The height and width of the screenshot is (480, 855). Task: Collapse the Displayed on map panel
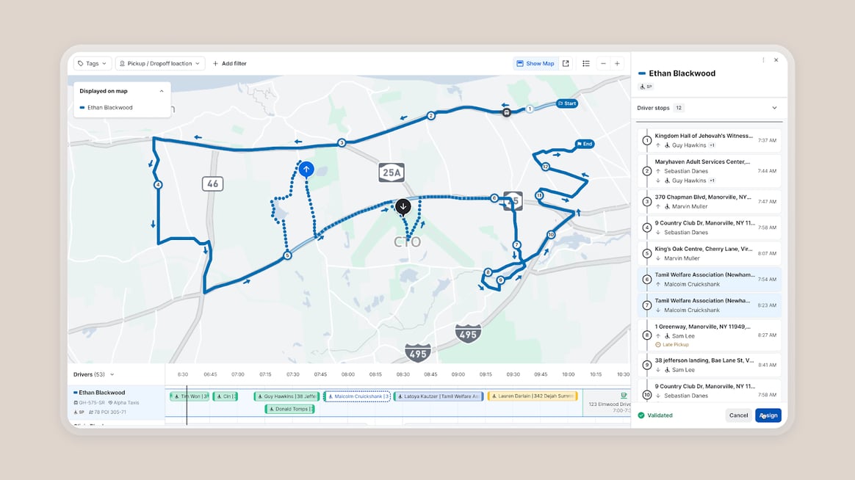[x=162, y=91]
